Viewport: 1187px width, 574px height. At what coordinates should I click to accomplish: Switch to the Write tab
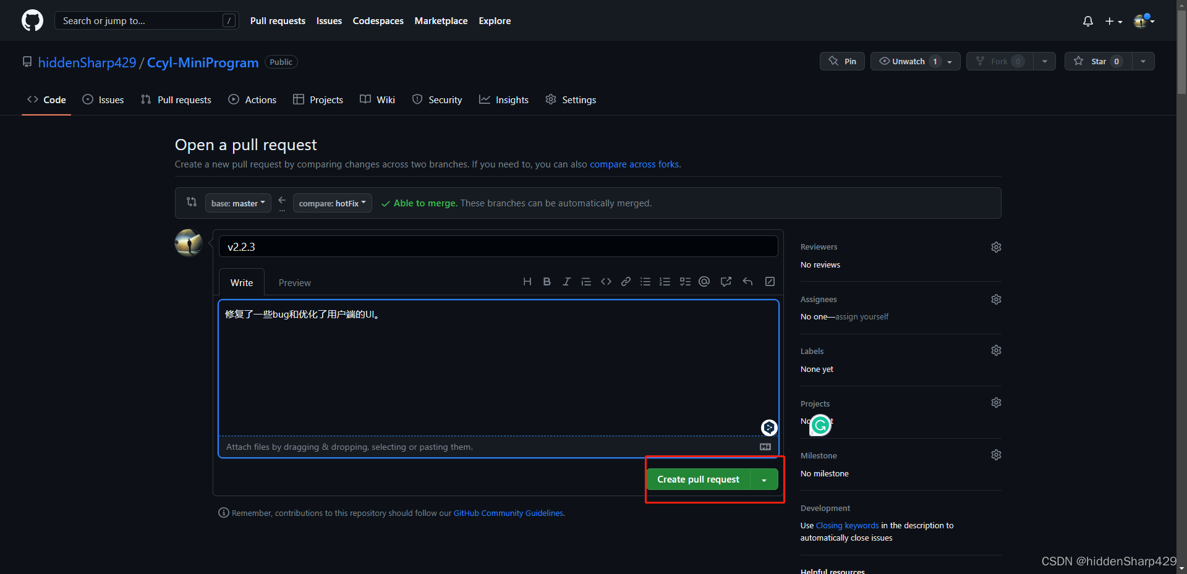coord(242,282)
